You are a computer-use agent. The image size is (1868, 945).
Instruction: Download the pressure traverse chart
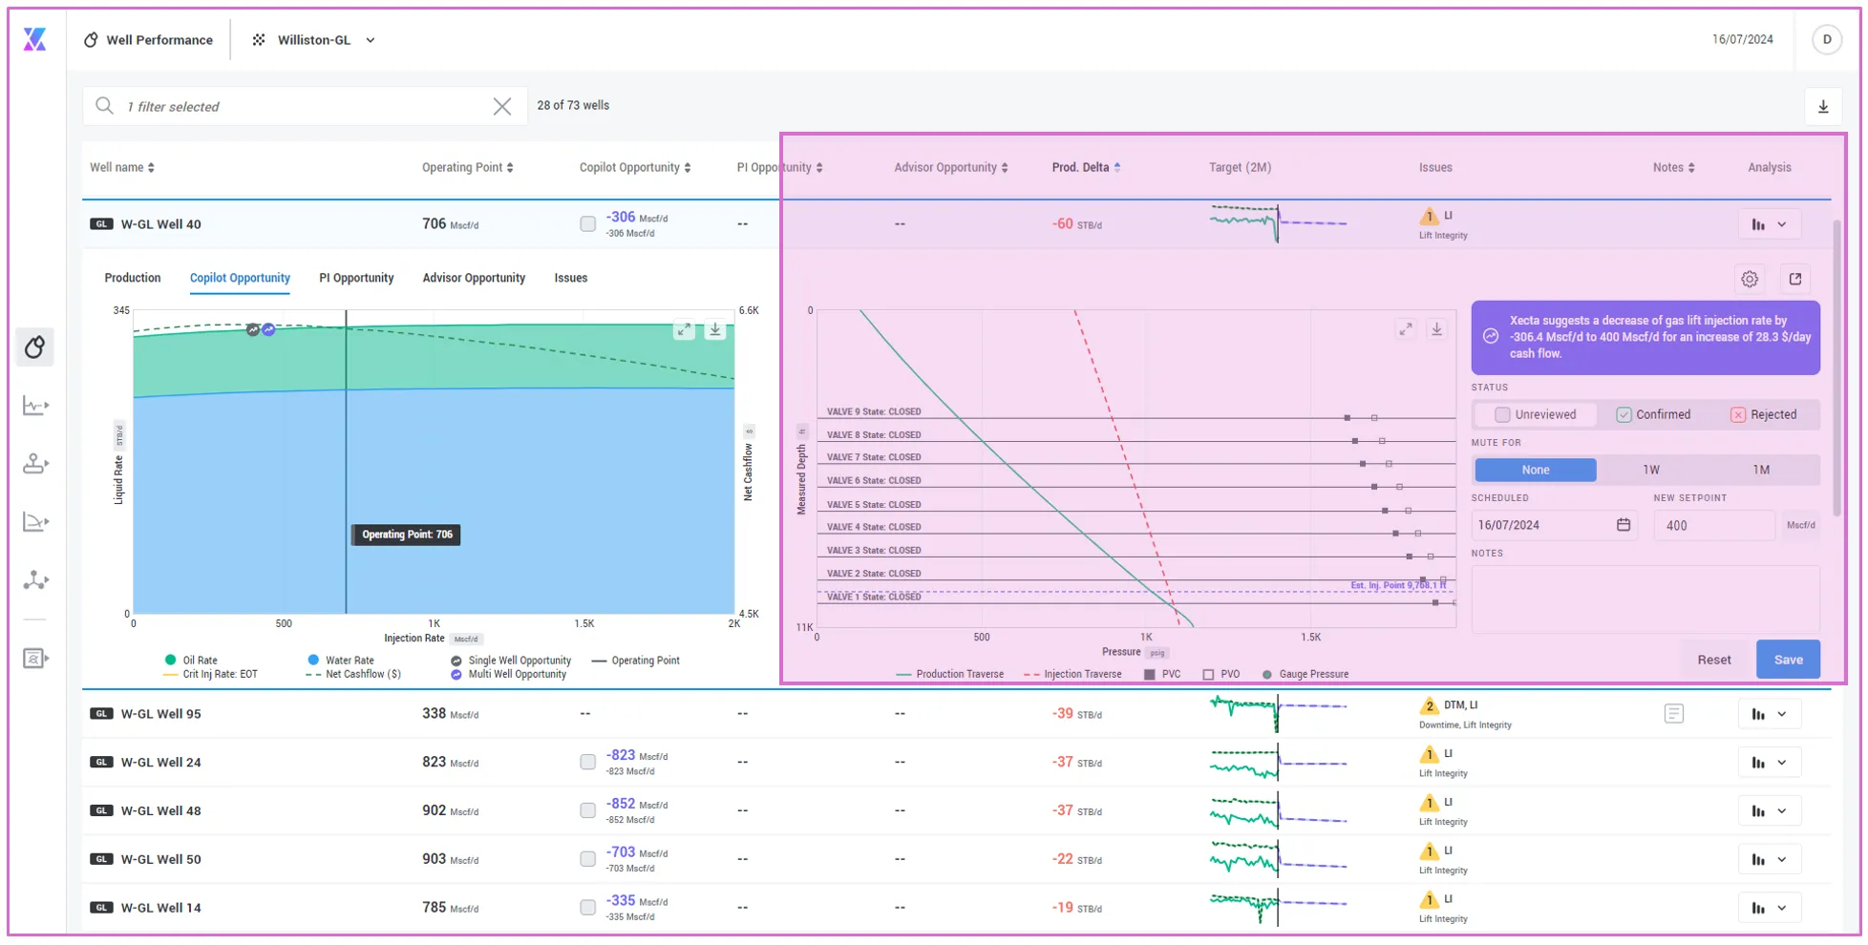click(x=1436, y=329)
